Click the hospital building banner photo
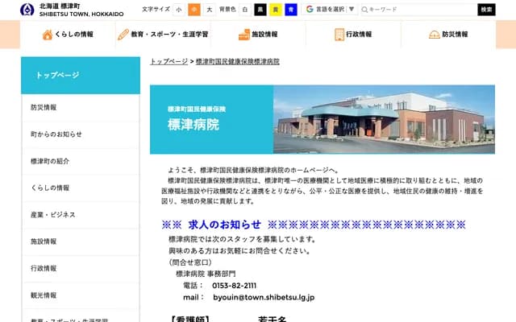 pos(384,120)
